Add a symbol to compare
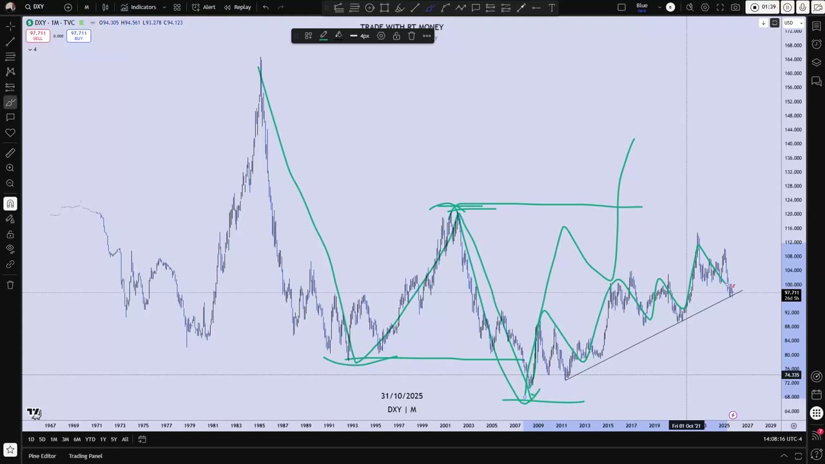This screenshot has height=464, width=825. click(x=68, y=7)
